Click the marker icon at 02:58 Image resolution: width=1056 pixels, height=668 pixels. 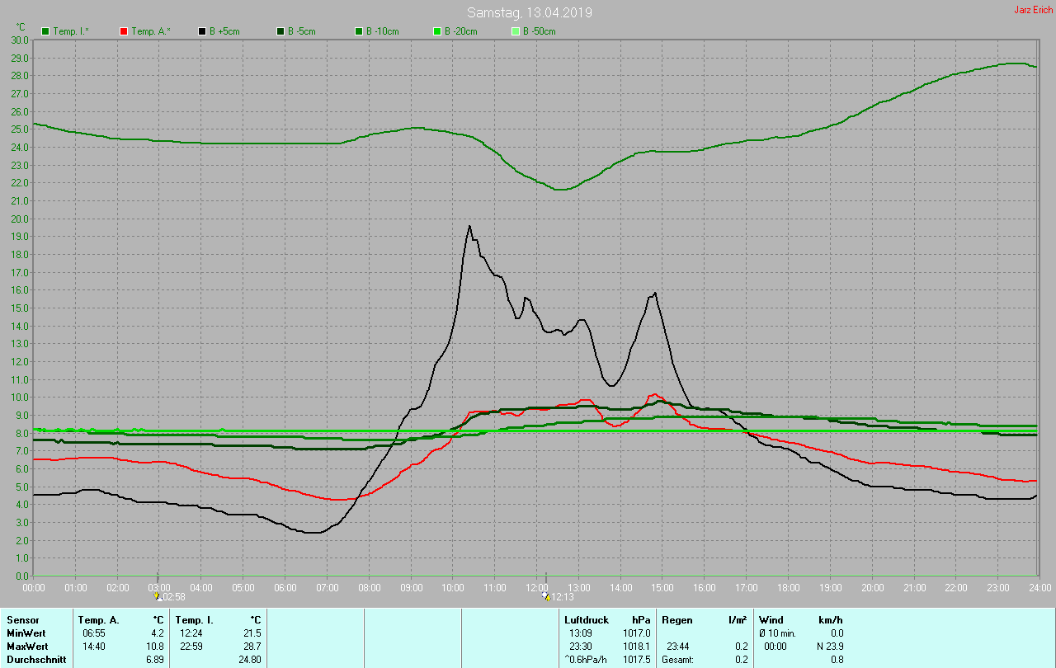click(158, 596)
